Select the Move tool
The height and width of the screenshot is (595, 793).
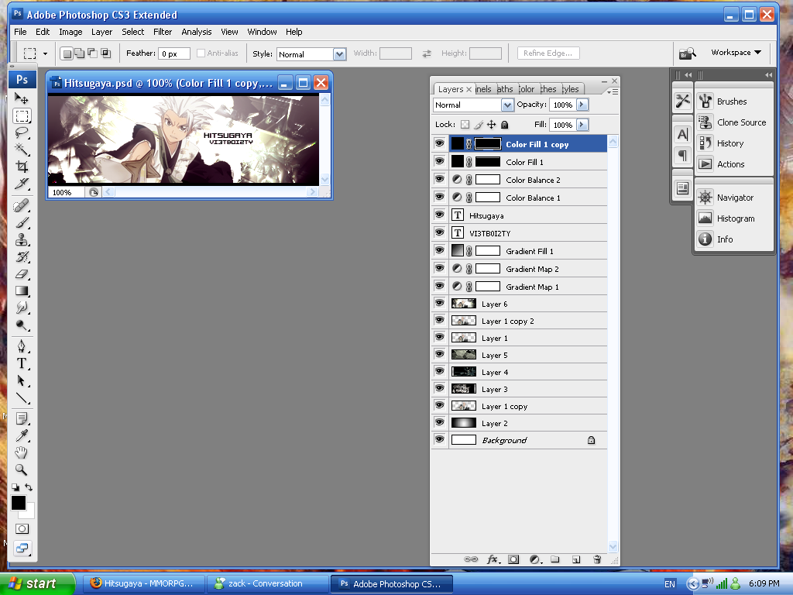22,98
